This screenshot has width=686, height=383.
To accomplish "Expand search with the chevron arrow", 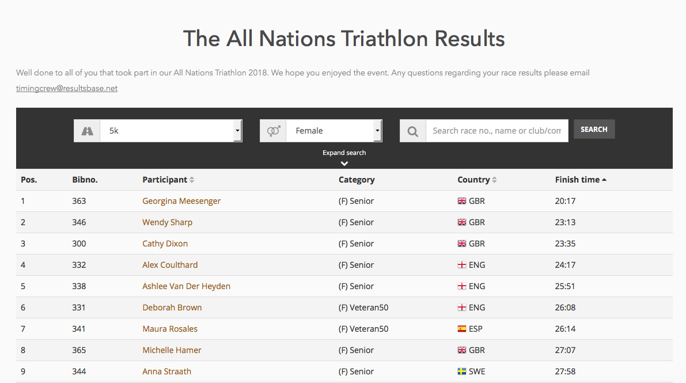I will point(344,163).
